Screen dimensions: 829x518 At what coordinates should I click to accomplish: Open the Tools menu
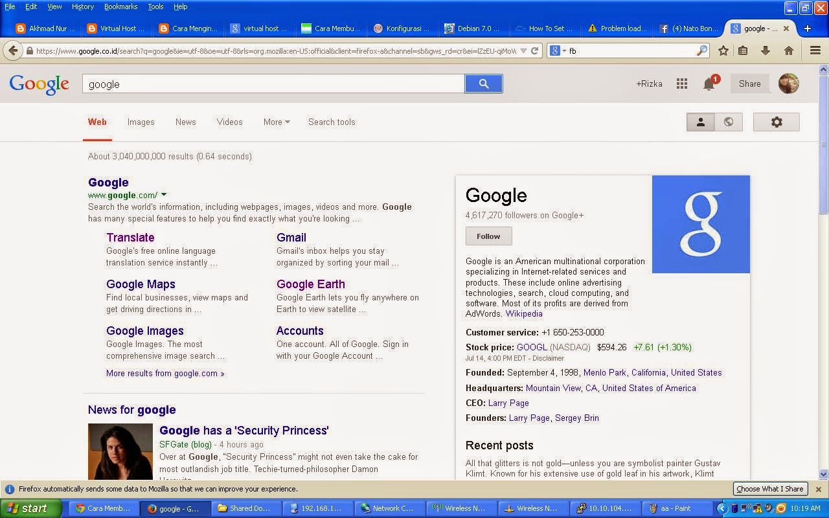[x=155, y=6]
